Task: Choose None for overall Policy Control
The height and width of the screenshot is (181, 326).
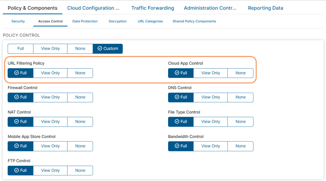Action: [80, 48]
